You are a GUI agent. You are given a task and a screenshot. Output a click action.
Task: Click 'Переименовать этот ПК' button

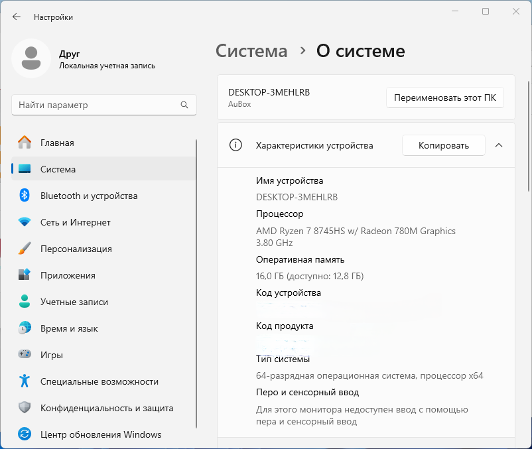tap(444, 97)
